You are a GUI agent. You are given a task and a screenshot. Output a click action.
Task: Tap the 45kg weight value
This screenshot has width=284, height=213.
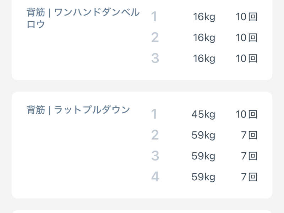pos(203,114)
